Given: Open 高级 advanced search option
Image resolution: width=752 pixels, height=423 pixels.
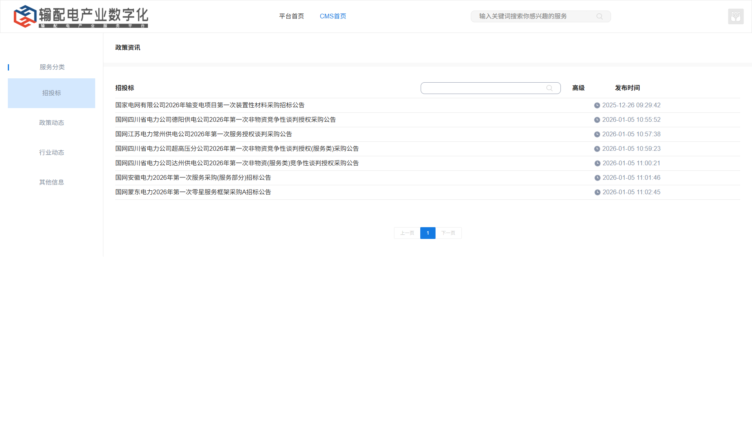Looking at the screenshot, I should [x=578, y=88].
